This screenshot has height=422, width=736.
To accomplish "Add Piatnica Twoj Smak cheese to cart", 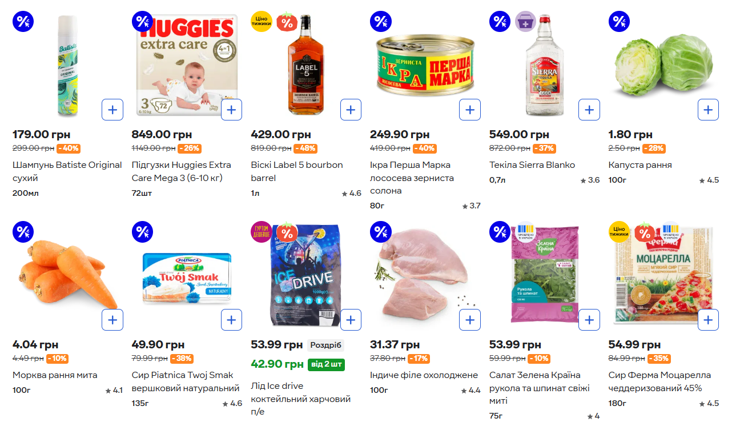I will pos(231,320).
